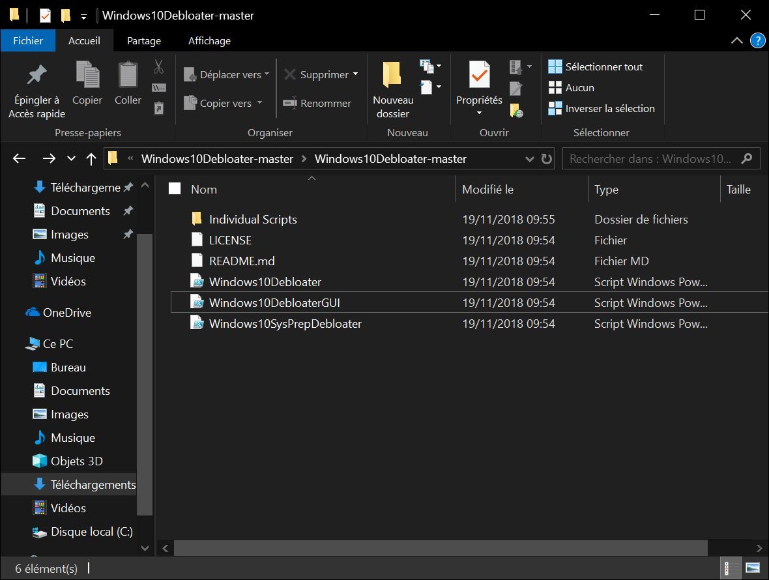This screenshot has width=769, height=580.
Task: Select the Individual Scripts folder
Action: pyautogui.click(x=253, y=219)
